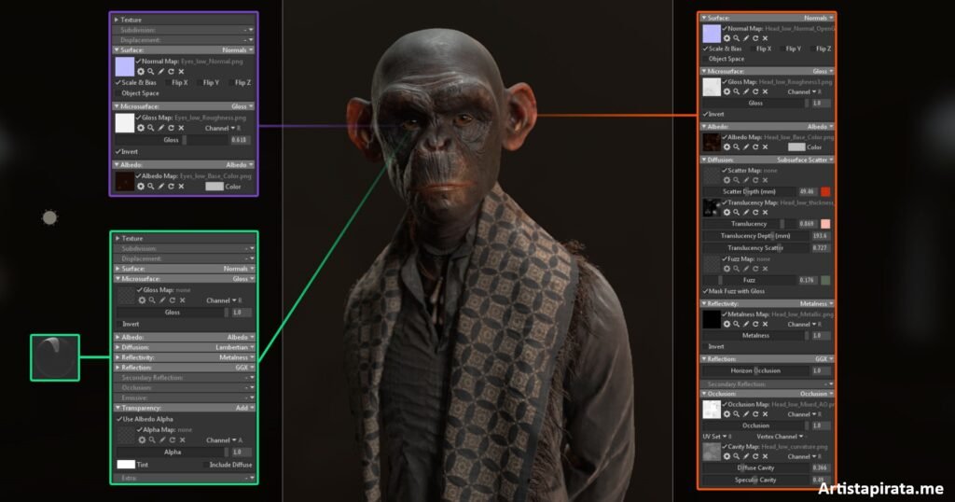Click pencil icon for Gloss Map set to none

pyautogui.click(x=162, y=300)
